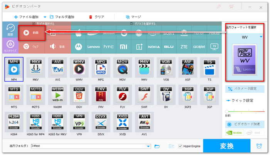Click the convert (変換) button
The image size is (270, 155).
click(x=227, y=146)
